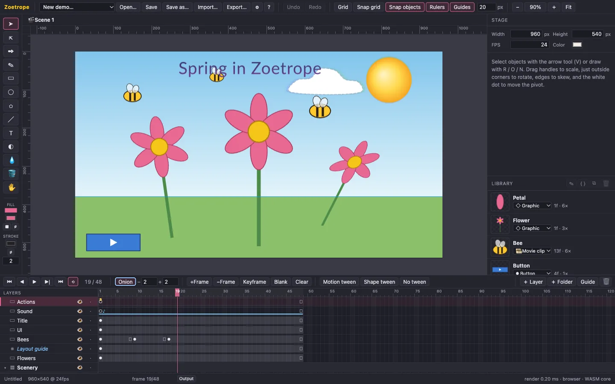Toggle the loop playback button
The height and width of the screenshot is (384, 615).
click(x=73, y=282)
